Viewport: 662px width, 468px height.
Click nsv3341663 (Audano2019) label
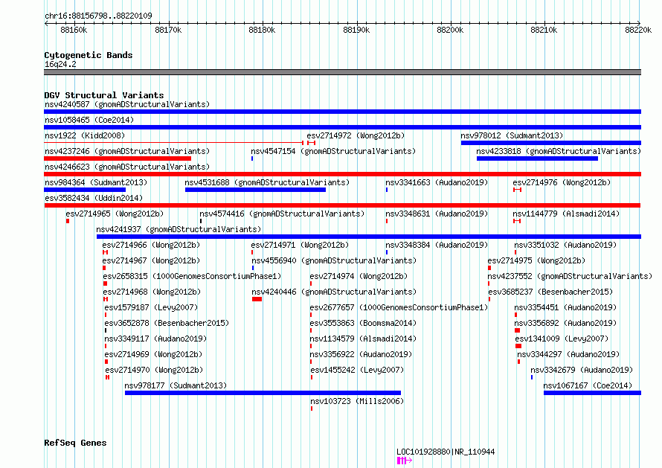pos(437,182)
